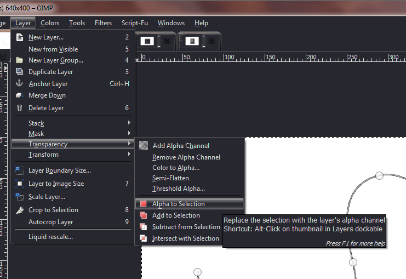The image size is (406, 279).
Task: Click the Crop to Selection knife icon
Action: pyautogui.click(x=20, y=210)
